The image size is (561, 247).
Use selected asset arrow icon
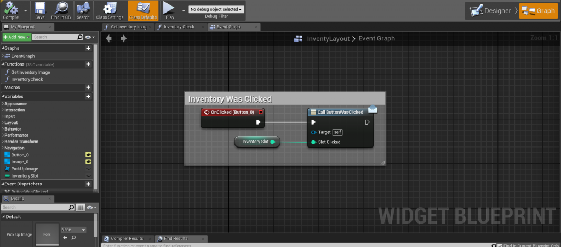(65, 238)
